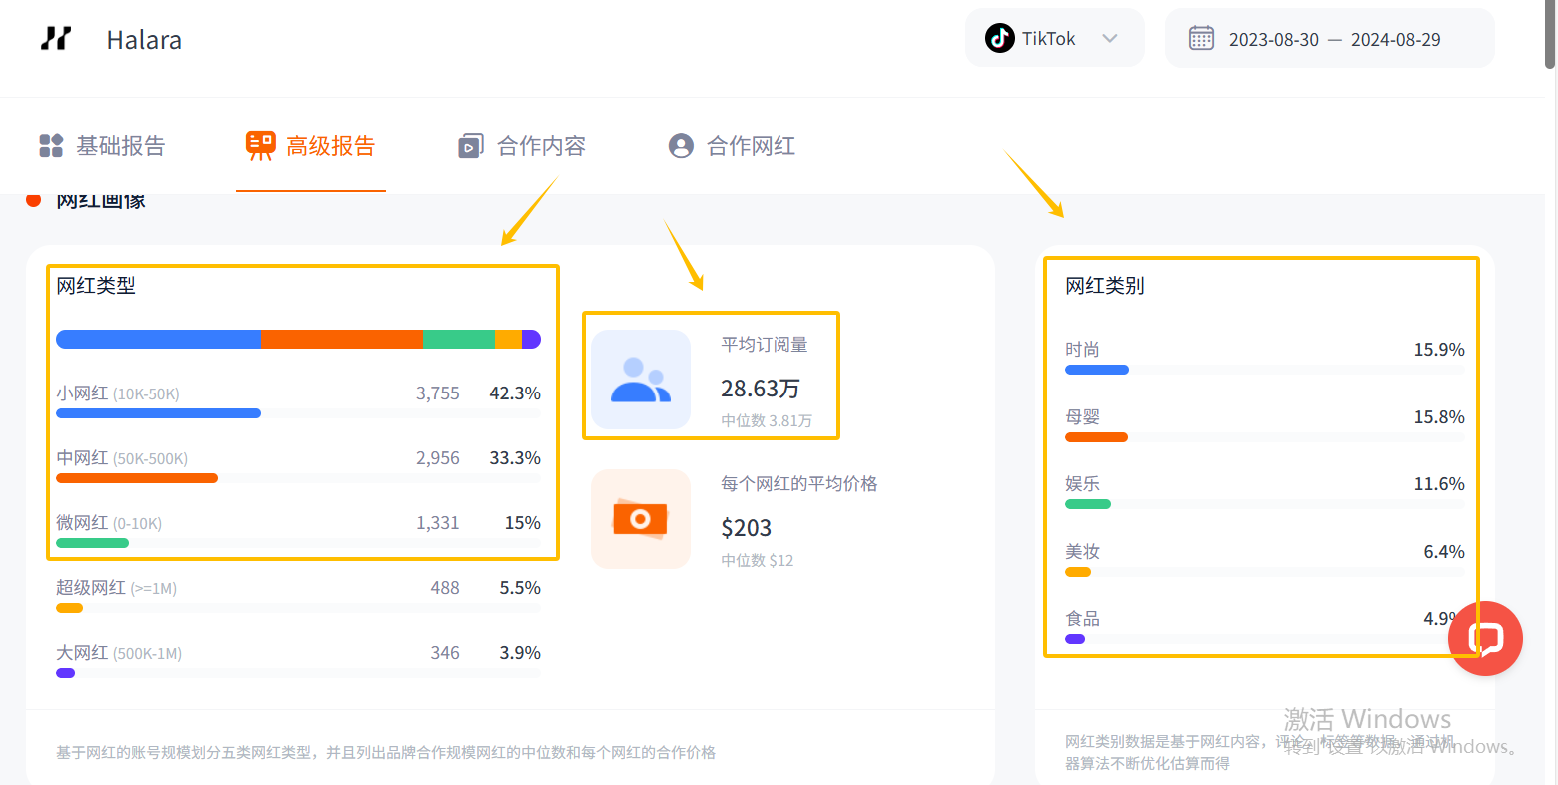
Task: Click the 母婴 orange progress bar
Action: click(1096, 437)
